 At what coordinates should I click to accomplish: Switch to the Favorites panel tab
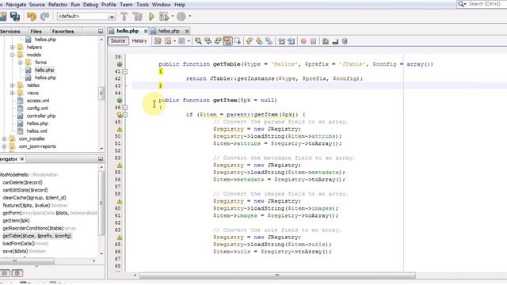[x=63, y=32]
